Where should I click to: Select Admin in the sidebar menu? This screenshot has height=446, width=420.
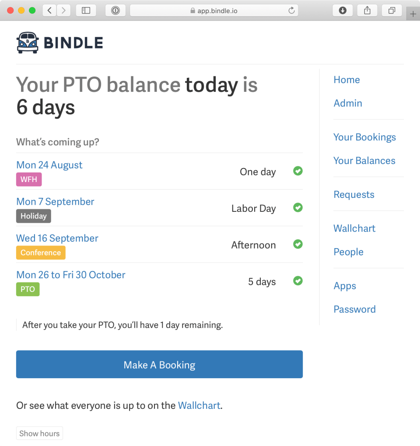(x=348, y=103)
